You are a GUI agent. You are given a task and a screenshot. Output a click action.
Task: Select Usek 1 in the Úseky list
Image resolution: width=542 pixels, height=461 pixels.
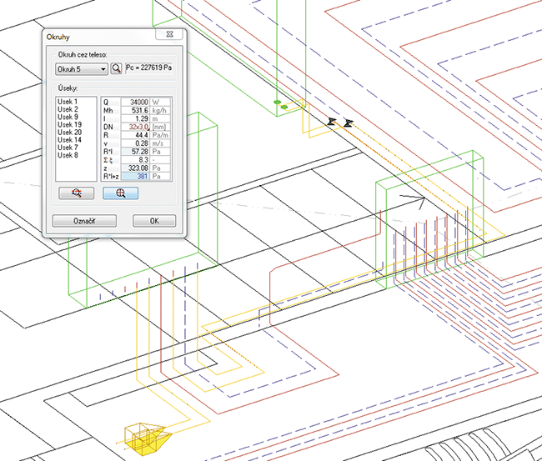(x=68, y=102)
